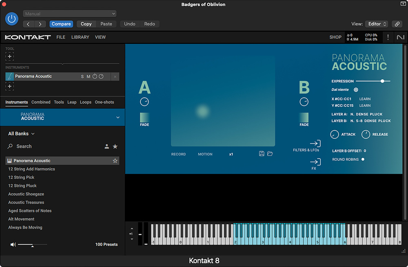
Task: Click the search magnifier icon
Action: click(x=10, y=146)
